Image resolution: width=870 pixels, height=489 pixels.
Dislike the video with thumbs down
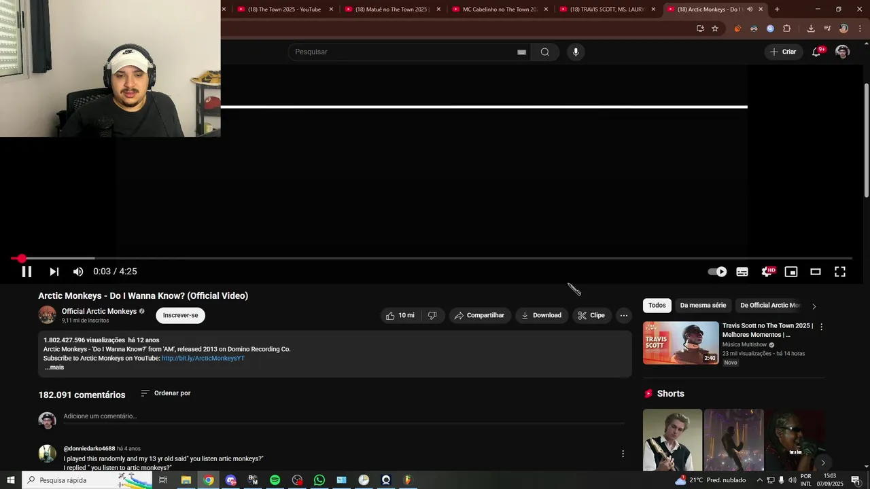(x=432, y=315)
